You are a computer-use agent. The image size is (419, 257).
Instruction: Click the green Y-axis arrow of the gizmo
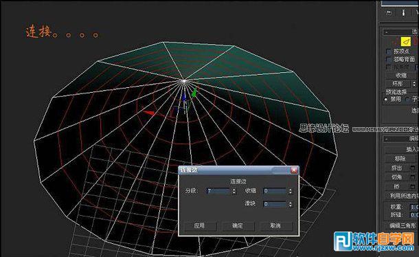194,93
